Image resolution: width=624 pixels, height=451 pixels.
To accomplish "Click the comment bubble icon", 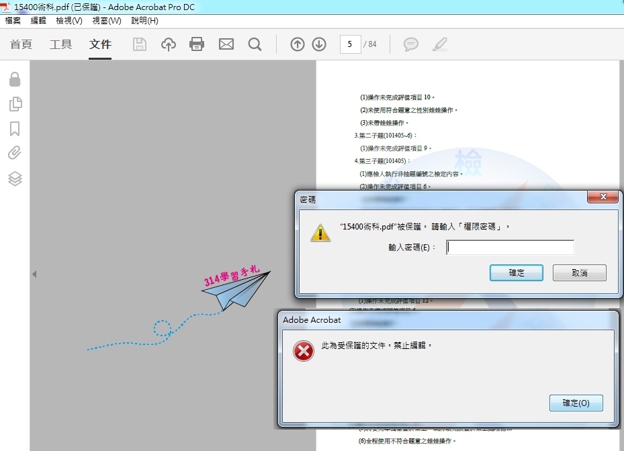I will tap(410, 44).
